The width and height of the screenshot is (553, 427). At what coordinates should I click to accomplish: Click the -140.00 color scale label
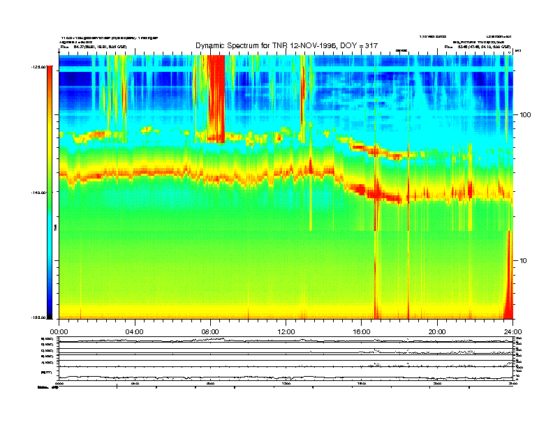[38, 193]
